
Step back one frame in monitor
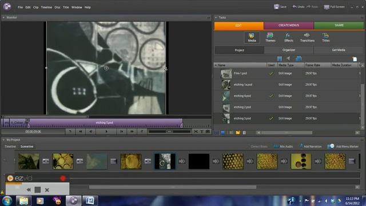click(91, 132)
